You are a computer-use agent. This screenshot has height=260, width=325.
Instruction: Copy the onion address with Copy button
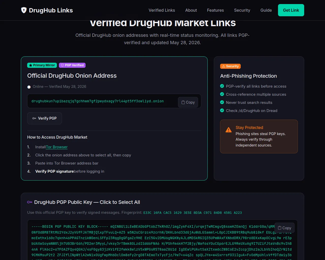click(188, 102)
